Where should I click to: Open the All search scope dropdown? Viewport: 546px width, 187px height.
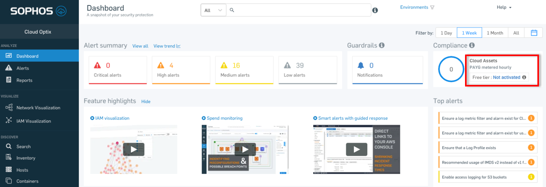[x=214, y=10]
